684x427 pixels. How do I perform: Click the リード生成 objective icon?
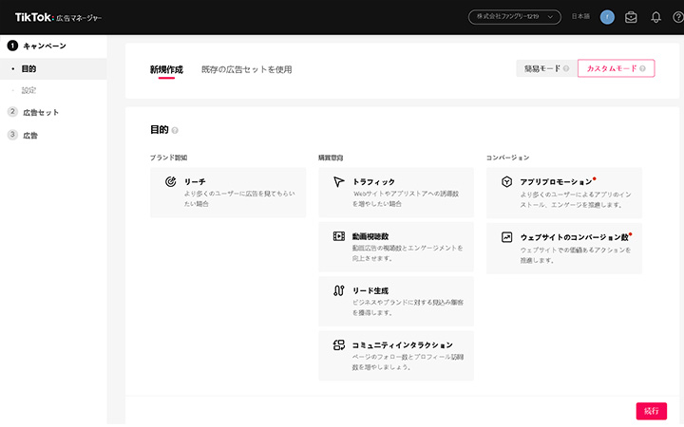tap(338, 290)
